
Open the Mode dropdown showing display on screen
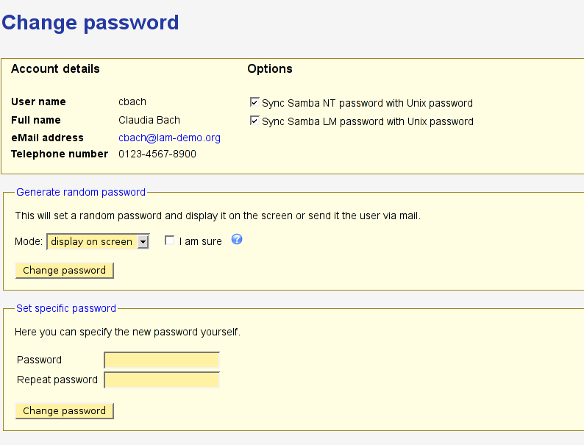98,241
